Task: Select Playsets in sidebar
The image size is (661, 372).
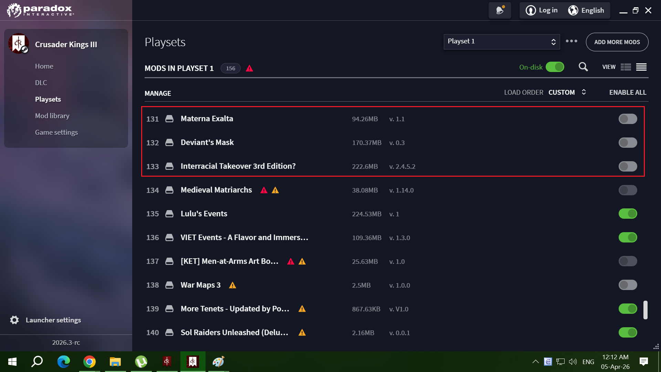Action: click(48, 99)
